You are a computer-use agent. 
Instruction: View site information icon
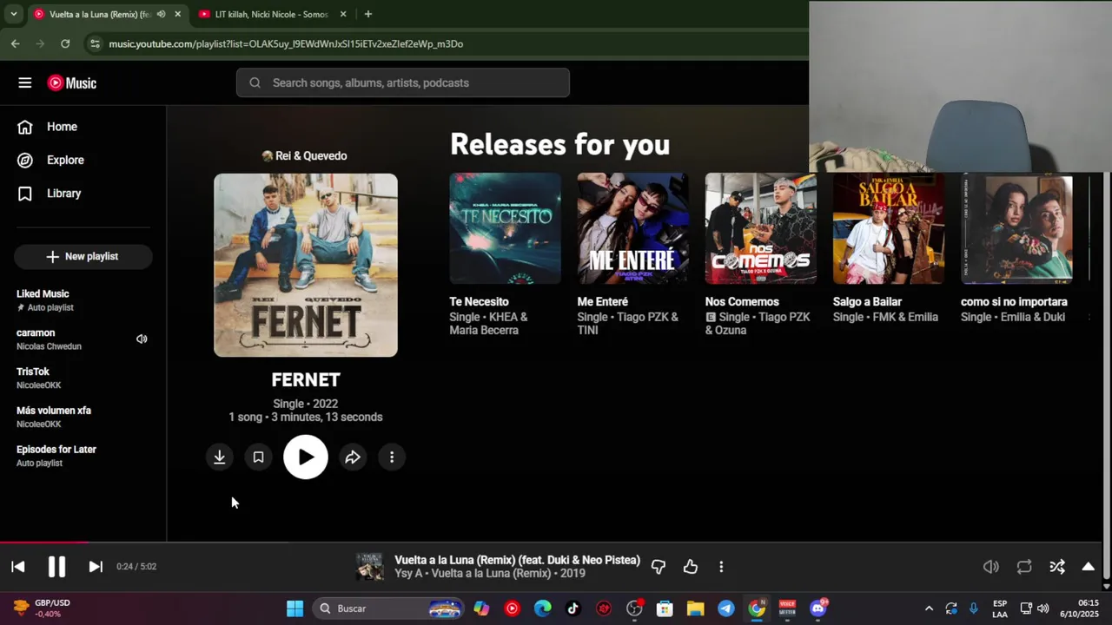95,43
